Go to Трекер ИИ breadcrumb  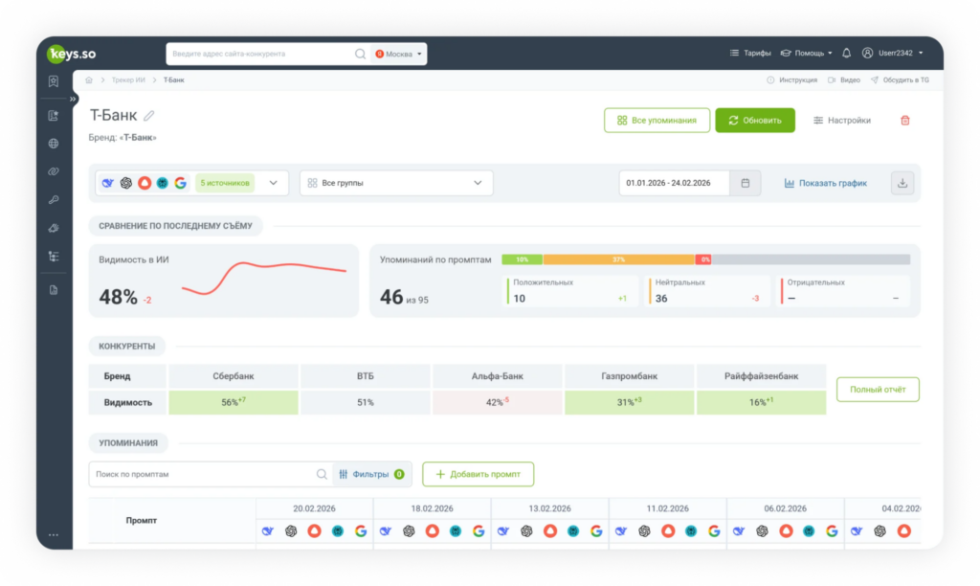click(128, 80)
